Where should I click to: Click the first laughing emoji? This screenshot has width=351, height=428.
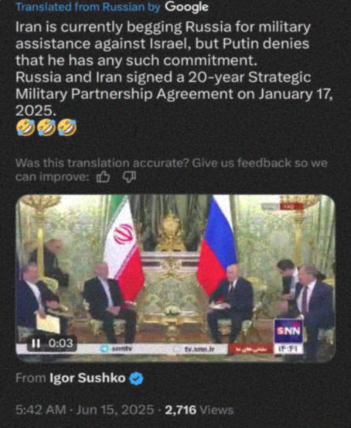(x=26, y=128)
